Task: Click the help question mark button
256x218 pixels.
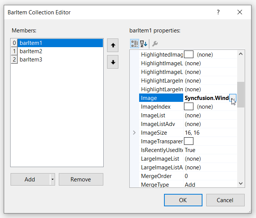Action: click(218, 12)
